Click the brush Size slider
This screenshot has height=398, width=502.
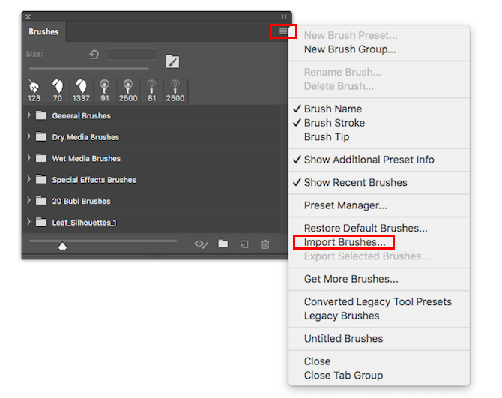[89, 68]
